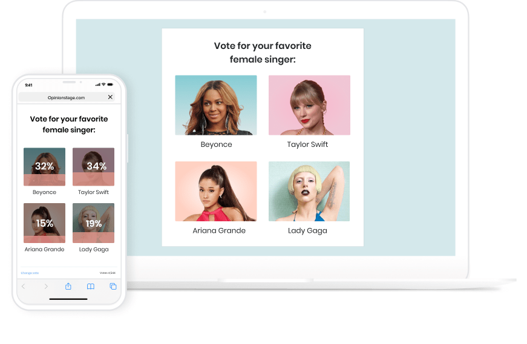Click the battery icon in phone status bar
This screenshot has height=344, width=527.
(x=110, y=85)
